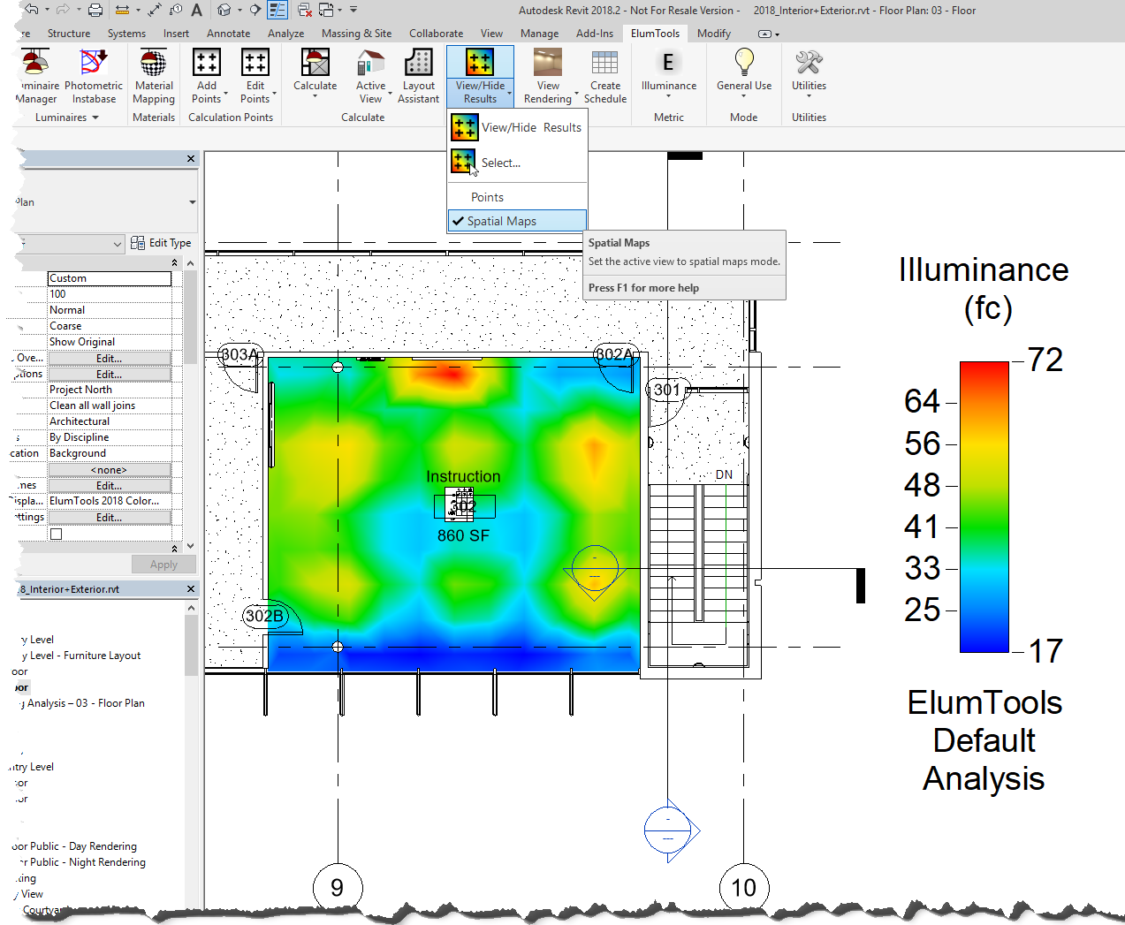1125x925 pixels.
Task: Click Active View tool icon
Action: pos(371,63)
